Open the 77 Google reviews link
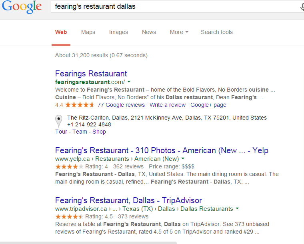 coord(121,105)
